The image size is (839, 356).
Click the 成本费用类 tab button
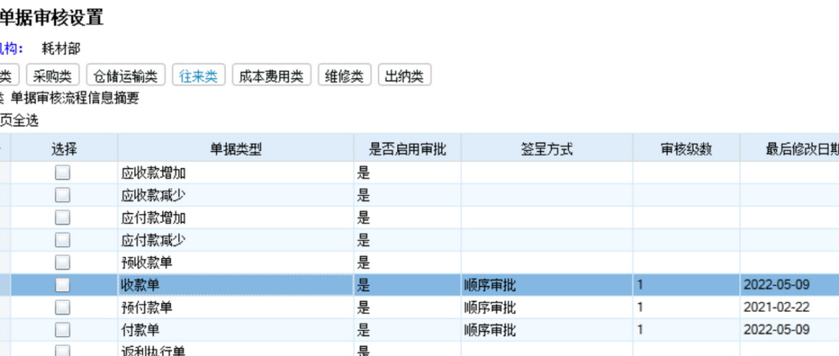click(271, 76)
